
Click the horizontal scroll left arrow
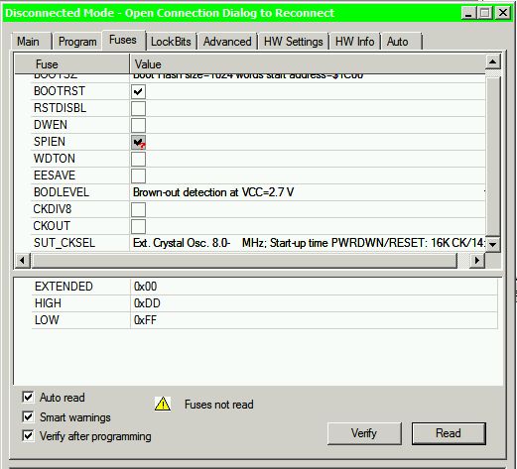[22, 261]
